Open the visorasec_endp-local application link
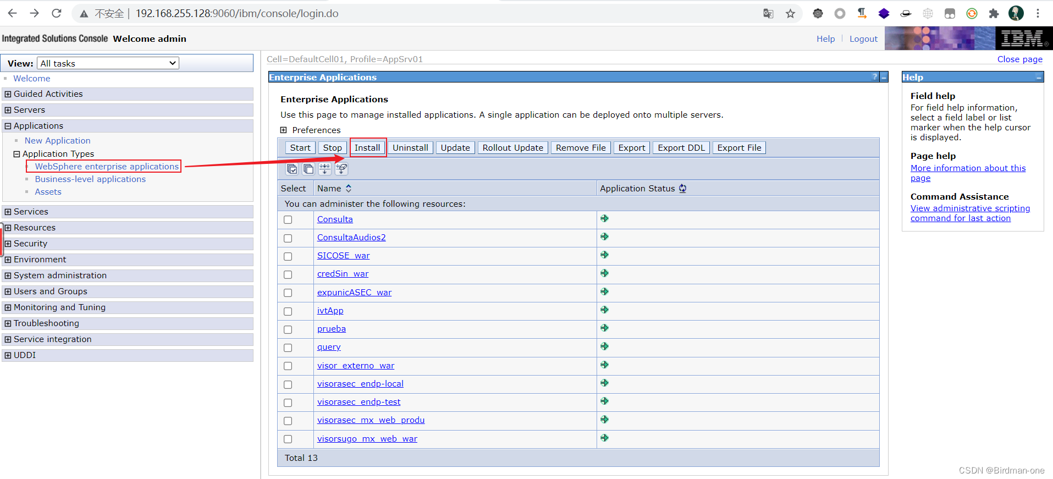The height and width of the screenshot is (479, 1053). (360, 384)
